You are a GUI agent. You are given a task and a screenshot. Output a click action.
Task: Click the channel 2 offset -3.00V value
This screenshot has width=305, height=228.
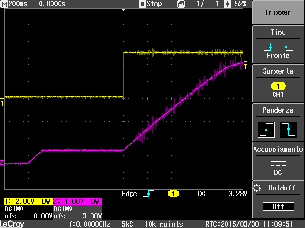click(91, 216)
